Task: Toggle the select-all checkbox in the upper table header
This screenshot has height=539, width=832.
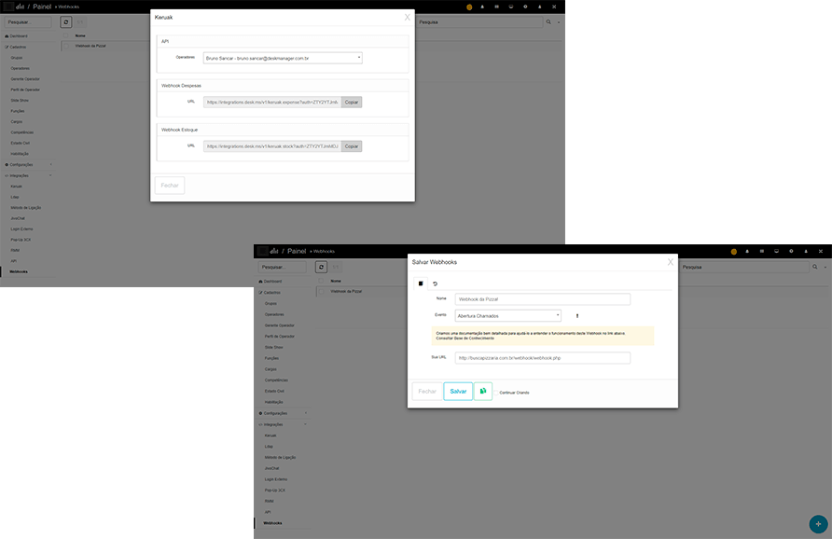Action: click(66, 35)
